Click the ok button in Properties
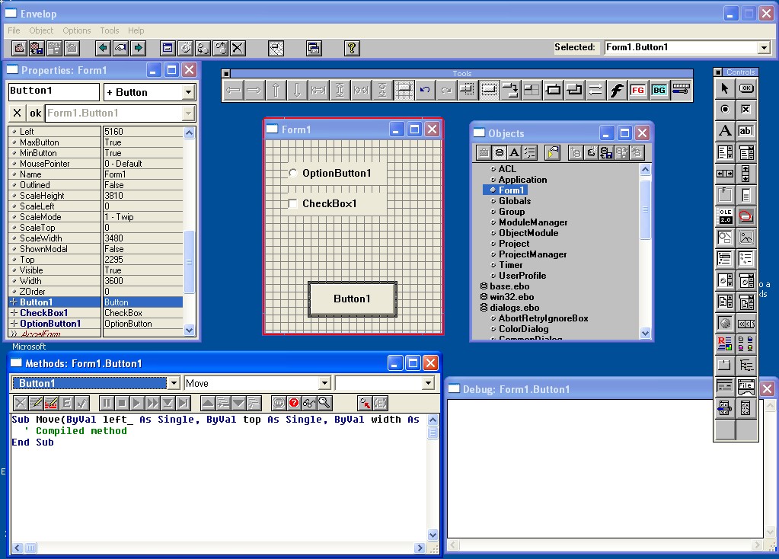This screenshot has height=559, width=779. point(35,113)
